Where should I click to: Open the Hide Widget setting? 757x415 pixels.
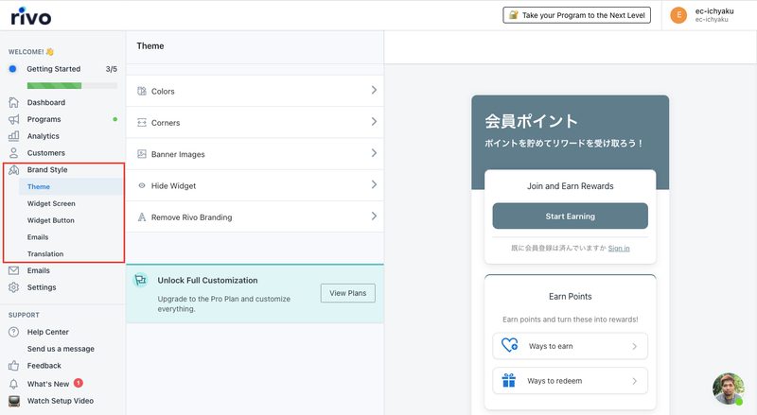[x=255, y=185]
